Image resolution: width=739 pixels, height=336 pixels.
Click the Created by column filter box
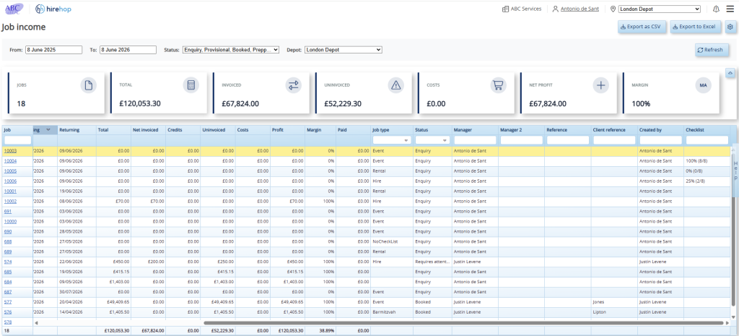click(x=661, y=140)
